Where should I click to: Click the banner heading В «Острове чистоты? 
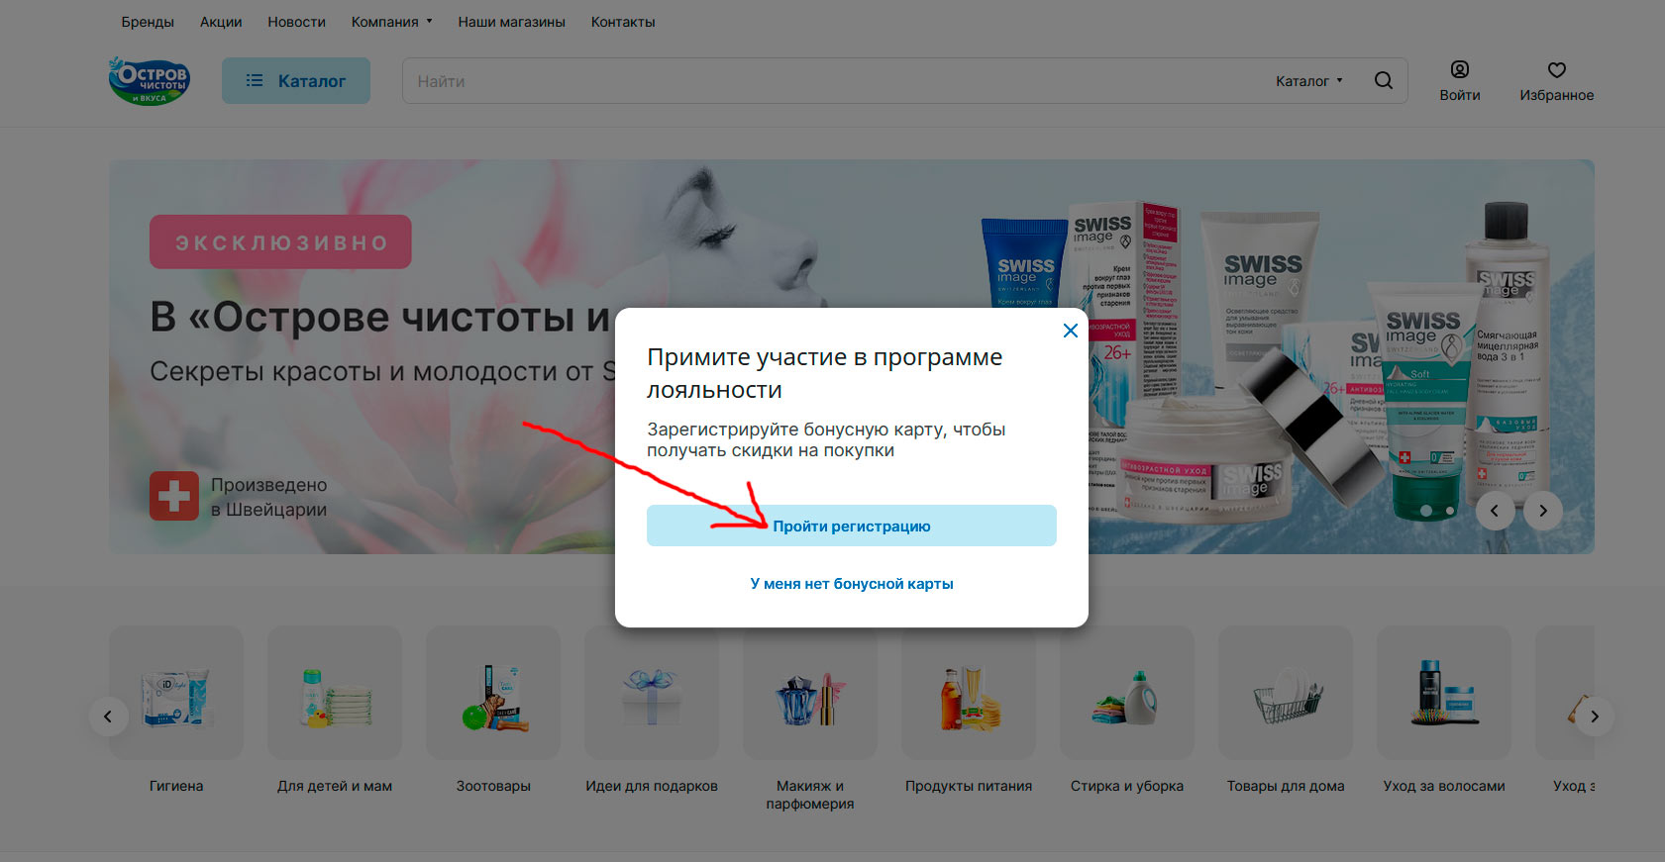379,318
